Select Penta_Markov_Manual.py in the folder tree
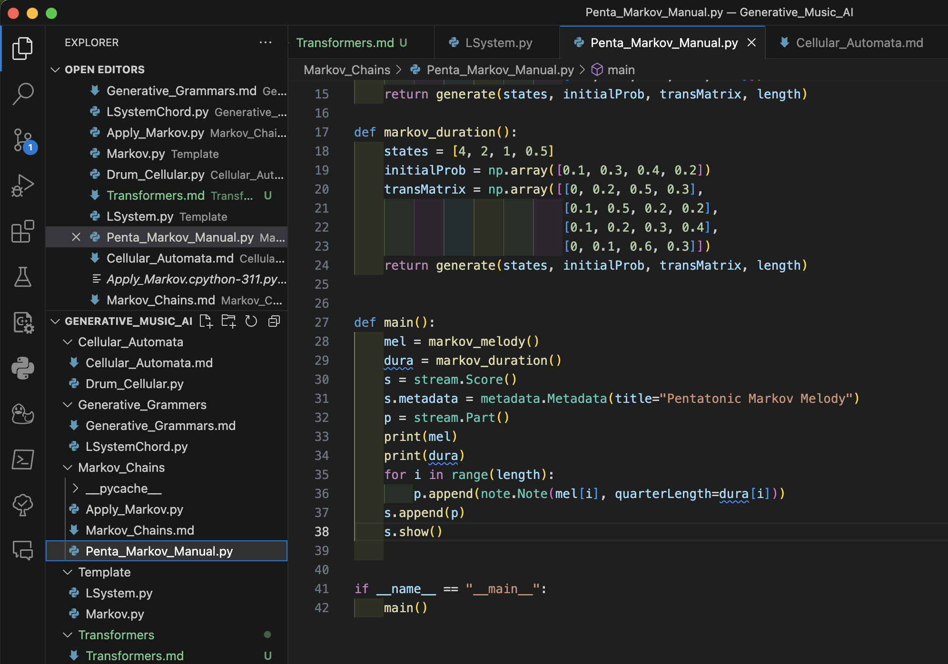This screenshot has width=948, height=664. [167, 551]
